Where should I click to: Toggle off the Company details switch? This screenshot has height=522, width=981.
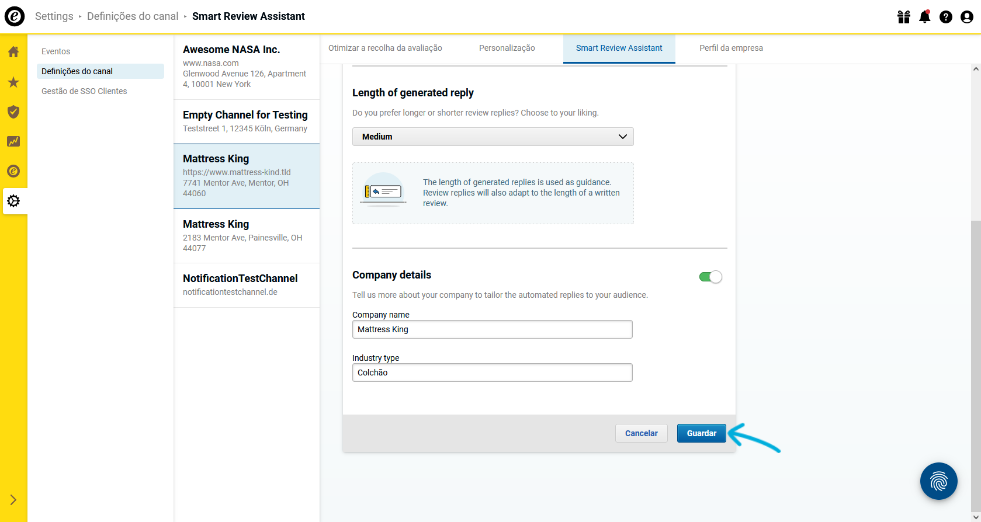pyautogui.click(x=710, y=277)
